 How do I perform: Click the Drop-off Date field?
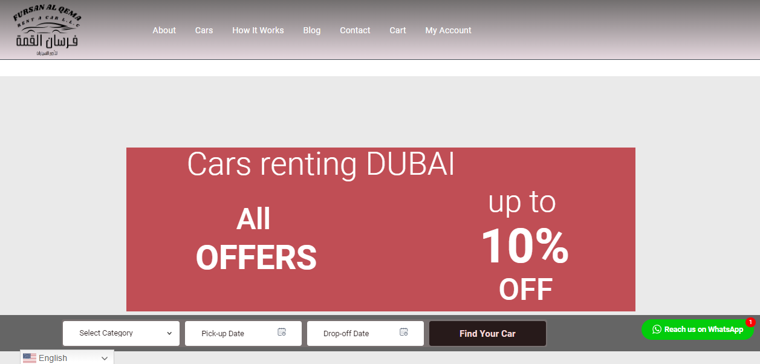tap(365, 333)
